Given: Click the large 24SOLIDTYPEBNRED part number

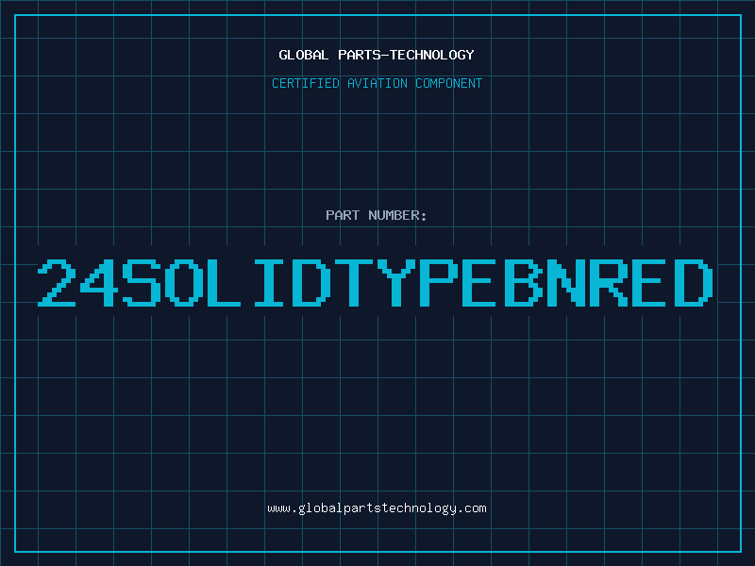Looking at the screenshot, I should coord(377,283).
